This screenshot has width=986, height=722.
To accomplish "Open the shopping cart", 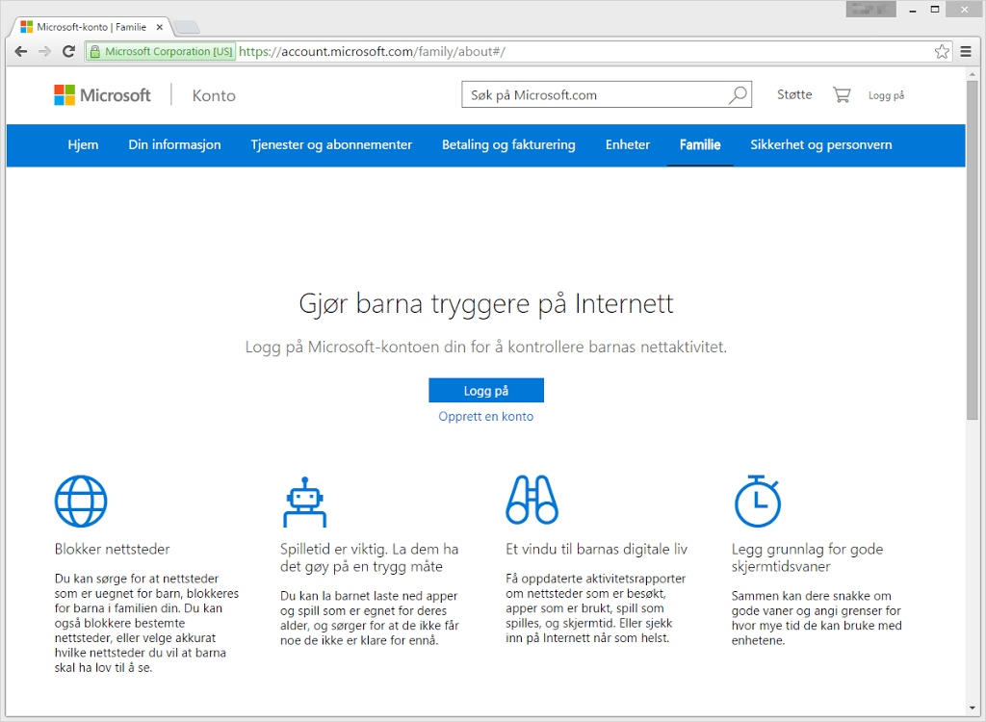I will click(842, 95).
